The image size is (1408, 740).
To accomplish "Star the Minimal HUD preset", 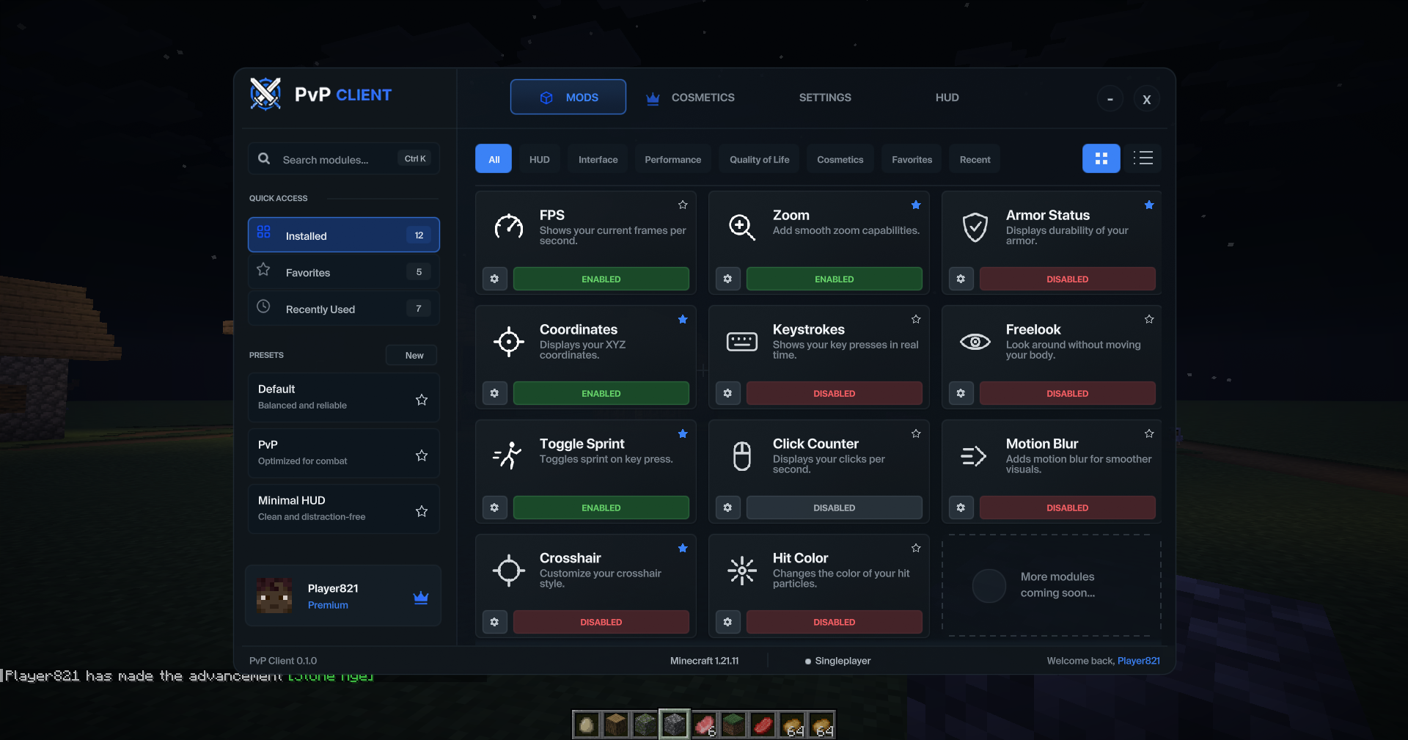I will point(422,511).
